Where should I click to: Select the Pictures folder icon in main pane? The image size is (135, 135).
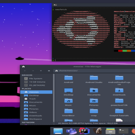tap(94, 101)
